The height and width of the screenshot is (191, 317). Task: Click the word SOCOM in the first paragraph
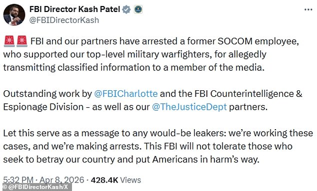235,41
